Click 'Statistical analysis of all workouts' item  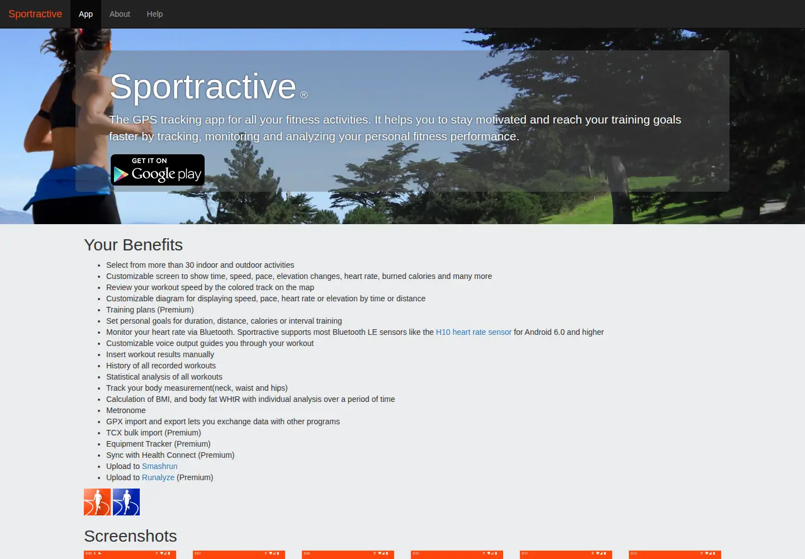164,377
